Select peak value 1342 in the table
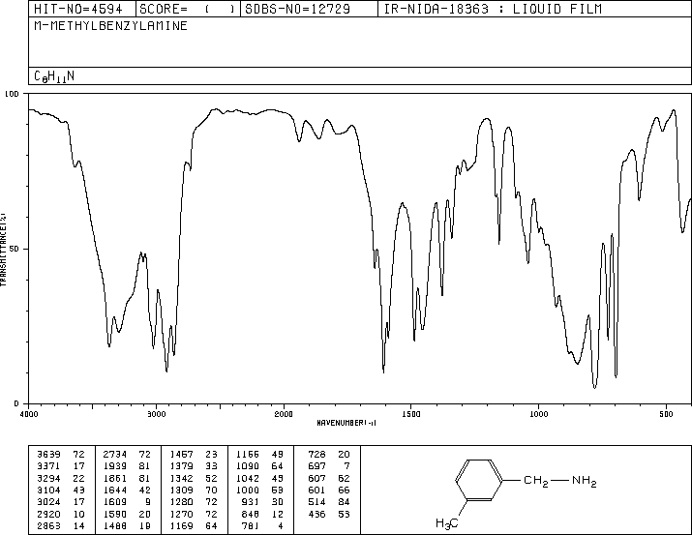 pos(181,479)
